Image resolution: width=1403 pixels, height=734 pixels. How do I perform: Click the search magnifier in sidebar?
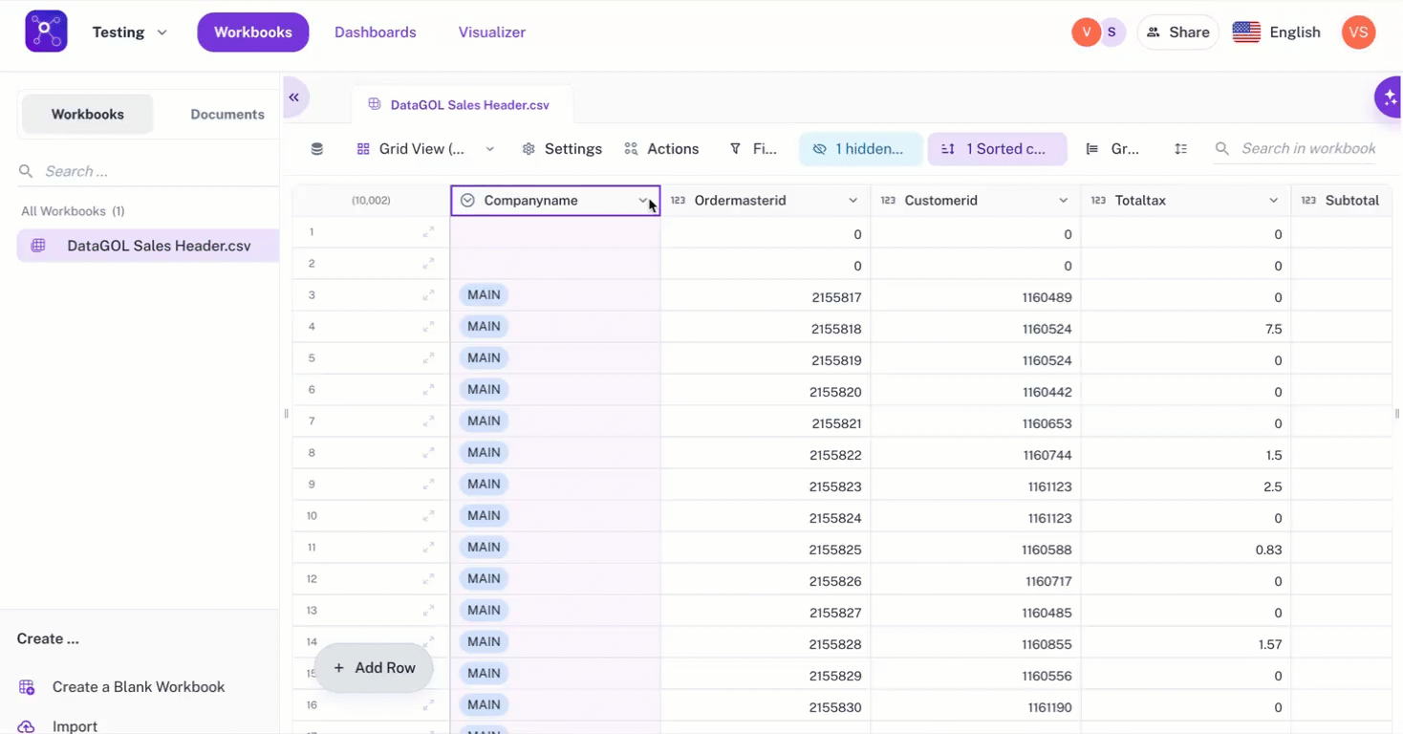click(26, 171)
